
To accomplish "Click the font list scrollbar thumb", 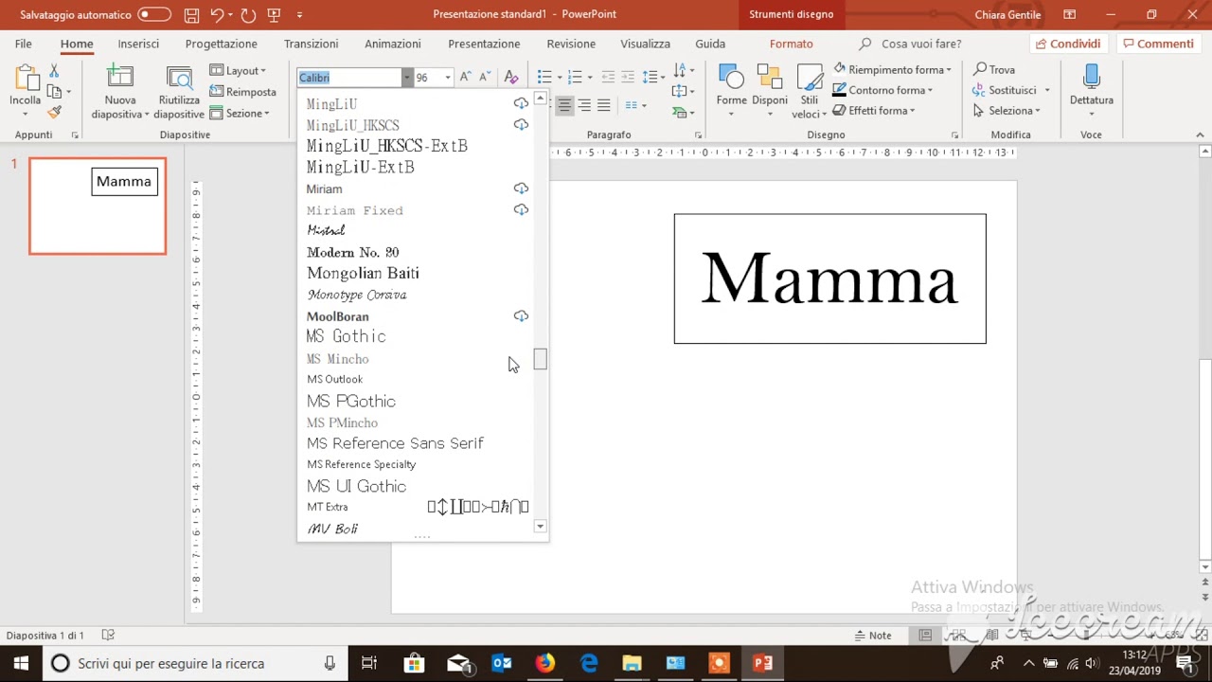I will click(540, 359).
